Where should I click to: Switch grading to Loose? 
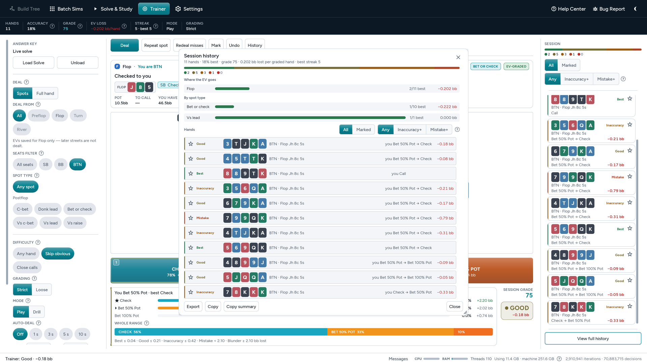(42, 290)
